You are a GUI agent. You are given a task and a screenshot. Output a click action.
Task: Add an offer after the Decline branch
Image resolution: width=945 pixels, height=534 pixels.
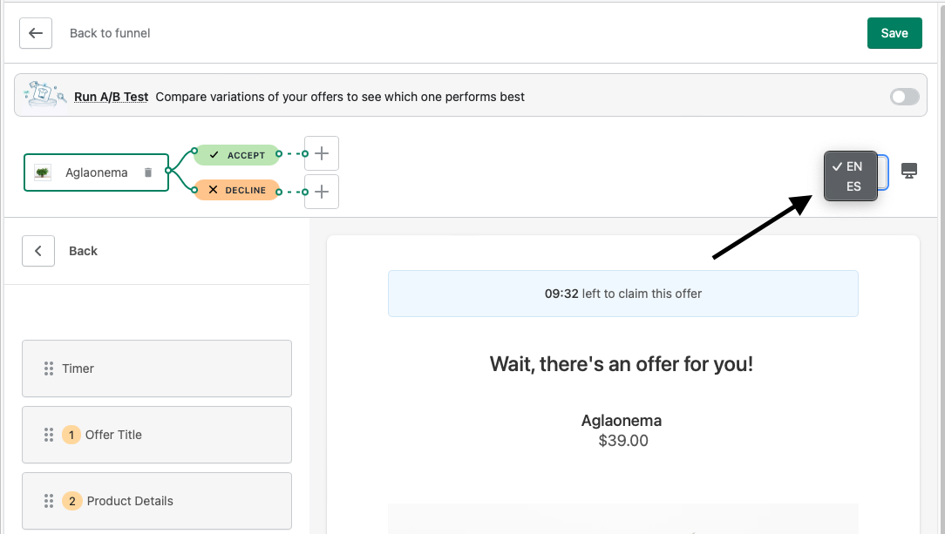pyautogui.click(x=322, y=192)
